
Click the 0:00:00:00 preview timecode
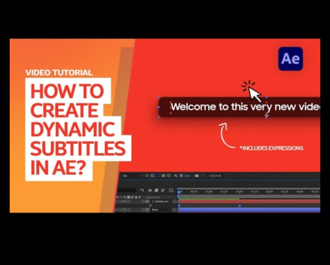(215, 176)
